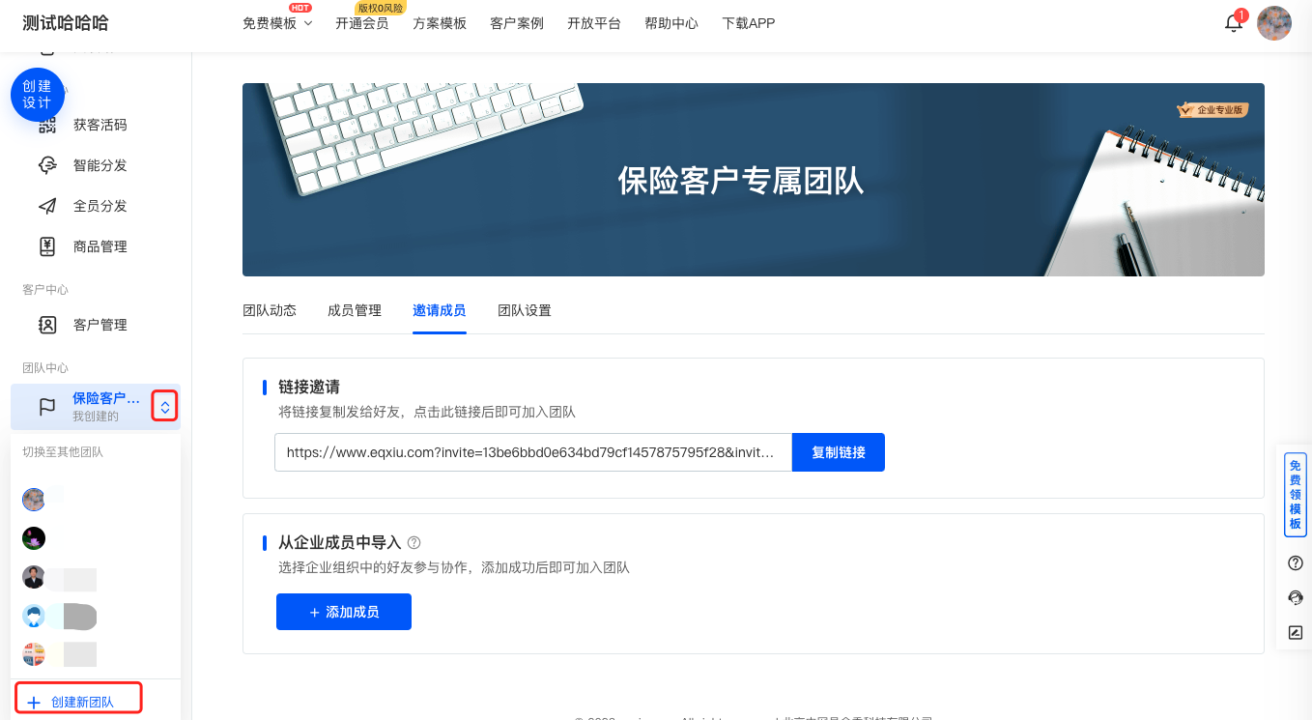Switch to 团队设置 tab

click(525, 310)
